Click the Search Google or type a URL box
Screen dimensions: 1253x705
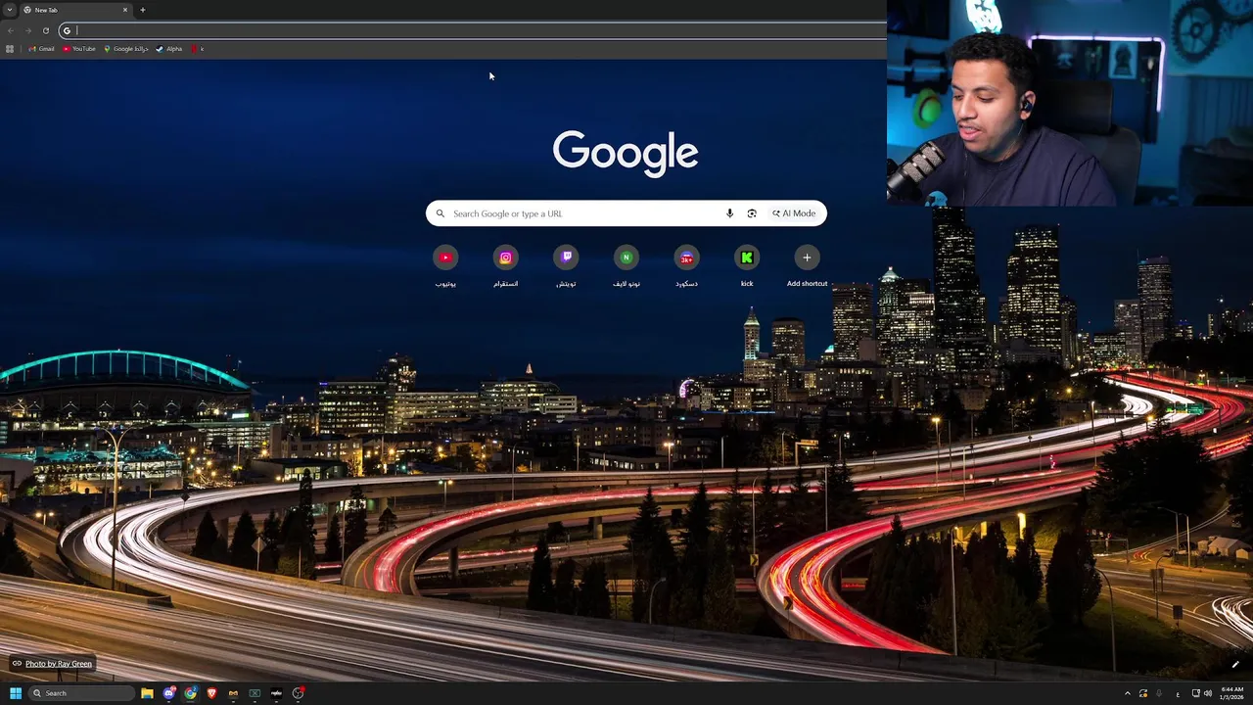(x=626, y=213)
